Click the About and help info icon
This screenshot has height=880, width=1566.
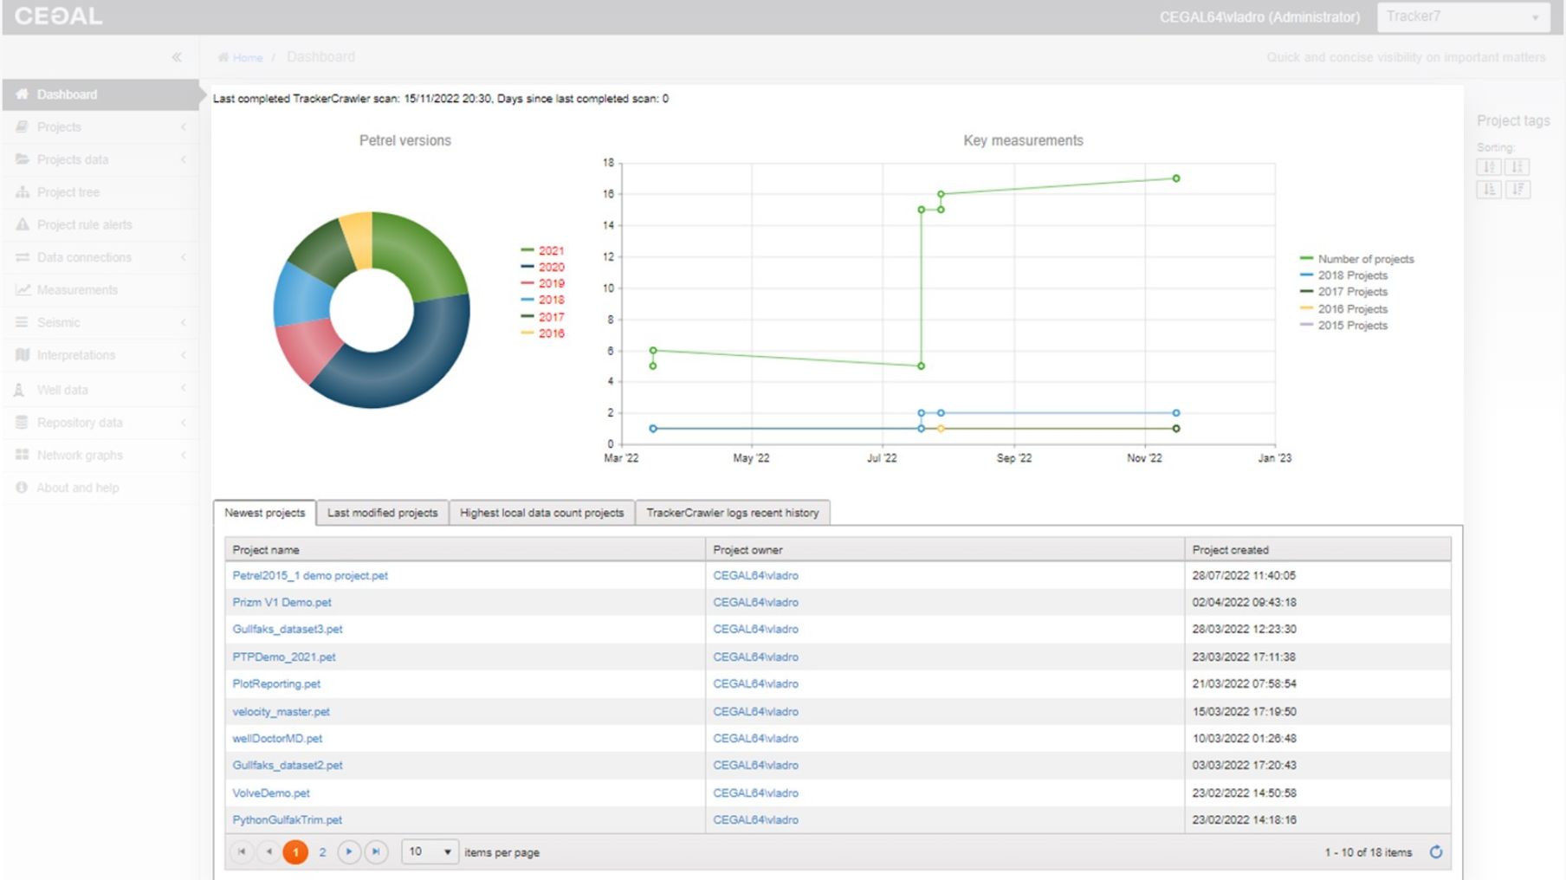[22, 488]
